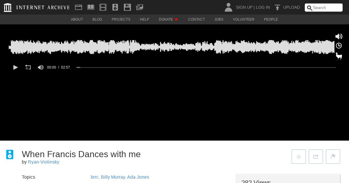Click the INTERNET ARCHIVE wordmark
This screenshot has width=349, height=183.
43,8
